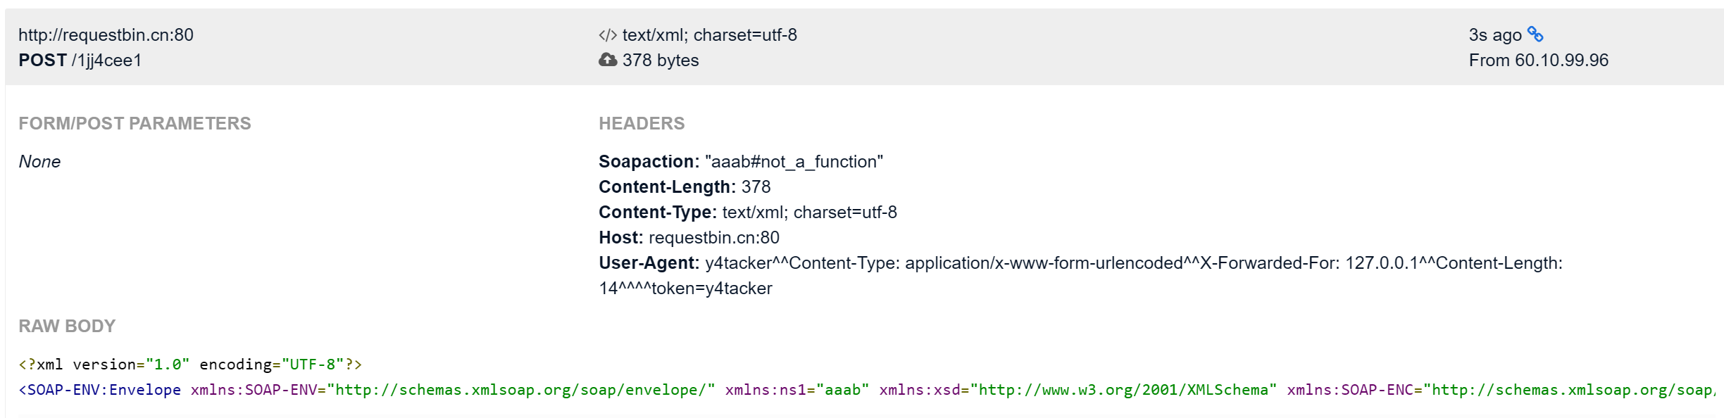Screen dimensions: 1724x418
Task: Click the User-Agent header name
Action: [x=648, y=263]
